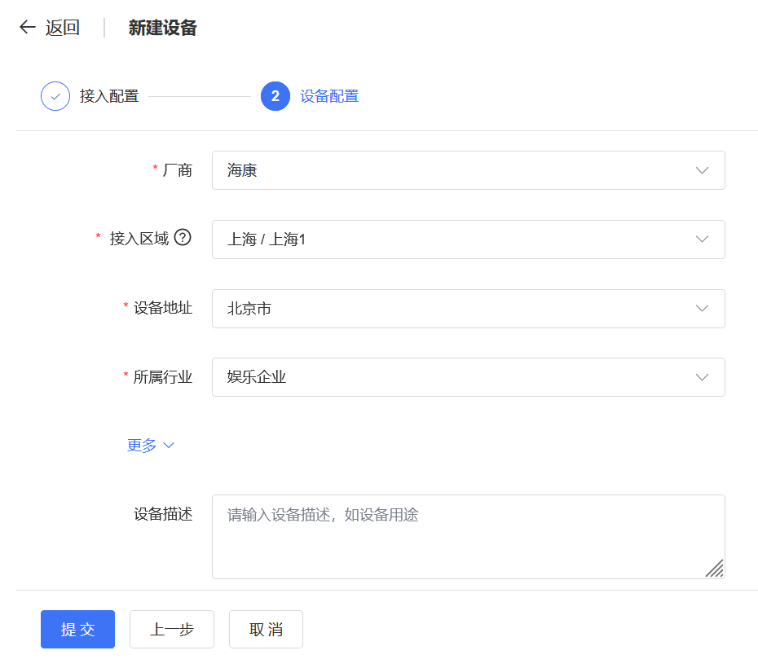The width and height of the screenshot is (758, 668).
Task: Click the 取消 cancel button
Action: 266,630
